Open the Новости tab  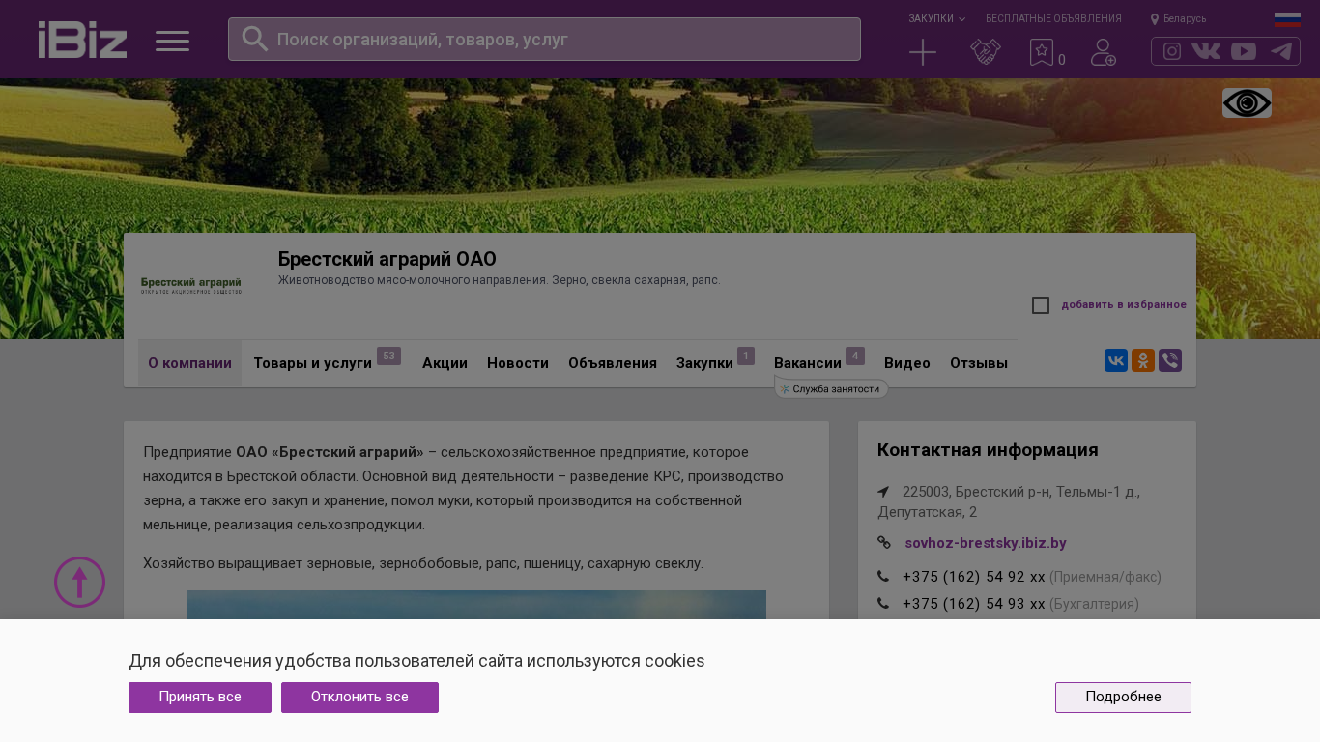click(518, 363)
